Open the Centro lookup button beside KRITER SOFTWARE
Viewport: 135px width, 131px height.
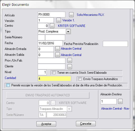pos(52,26)
